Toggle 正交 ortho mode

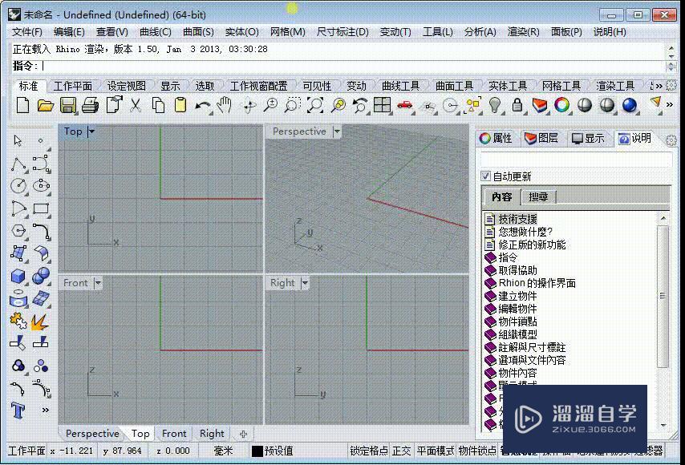point(401,451)
